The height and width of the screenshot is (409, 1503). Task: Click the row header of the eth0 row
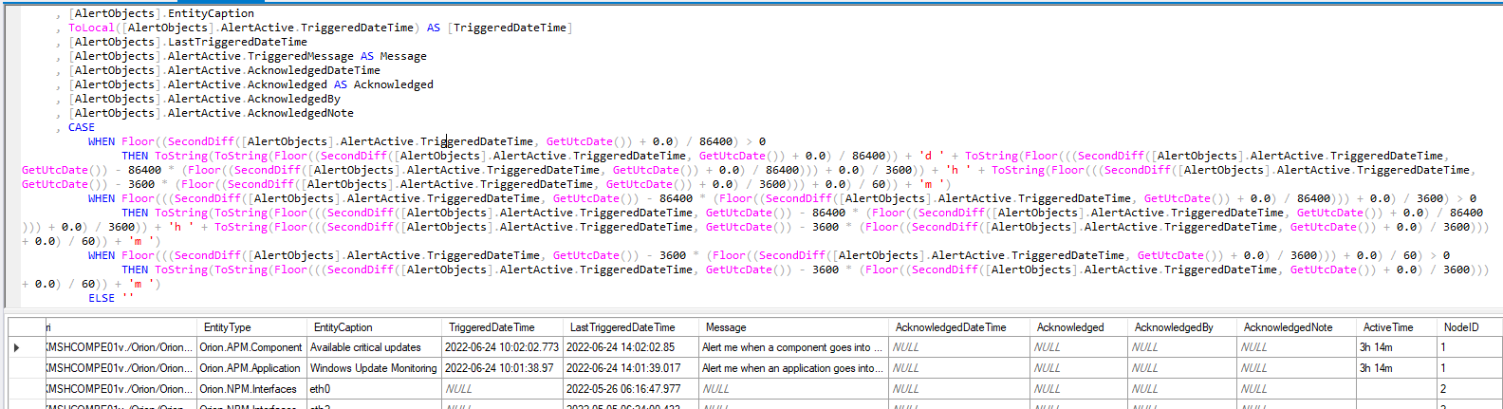point(27,389)
